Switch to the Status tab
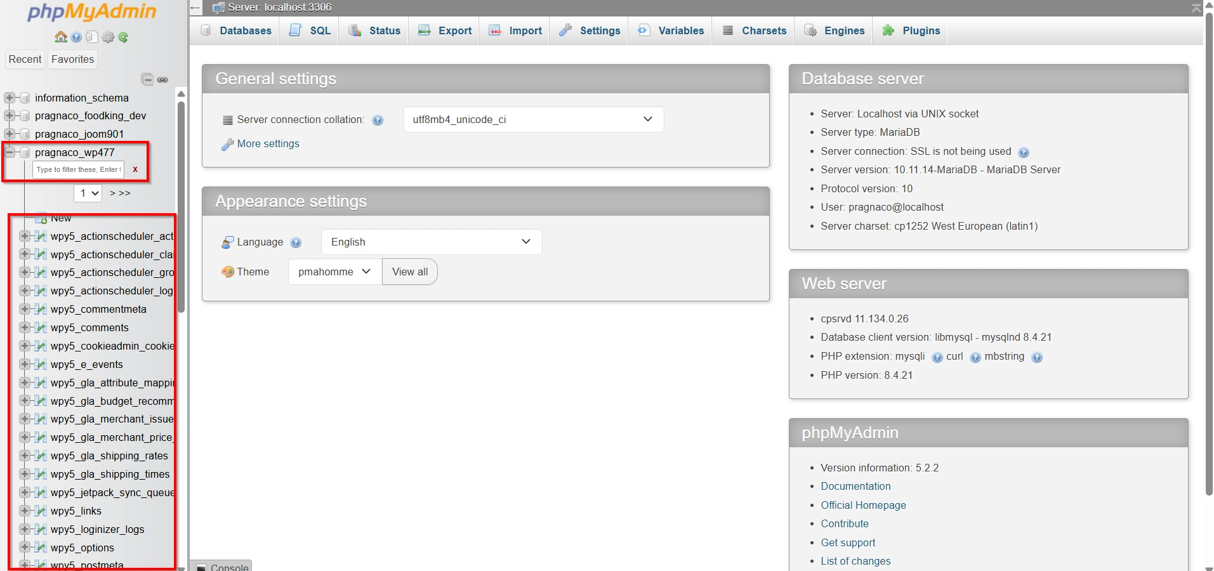The width and height of the screenshot is (1214, 571). (x=374, y=30)
